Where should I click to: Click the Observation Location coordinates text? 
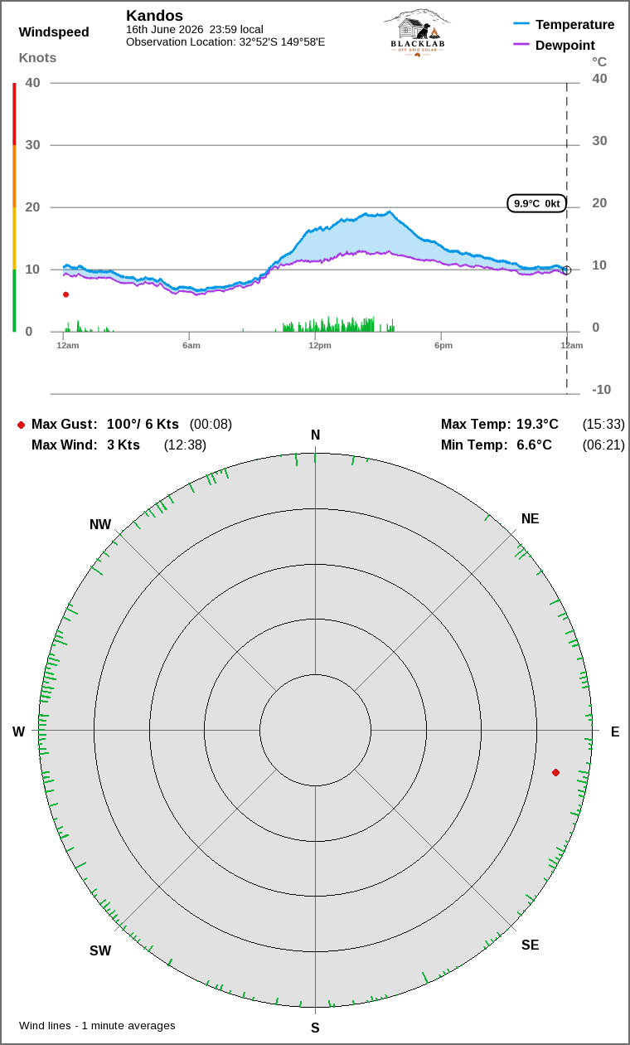[225, 41]
